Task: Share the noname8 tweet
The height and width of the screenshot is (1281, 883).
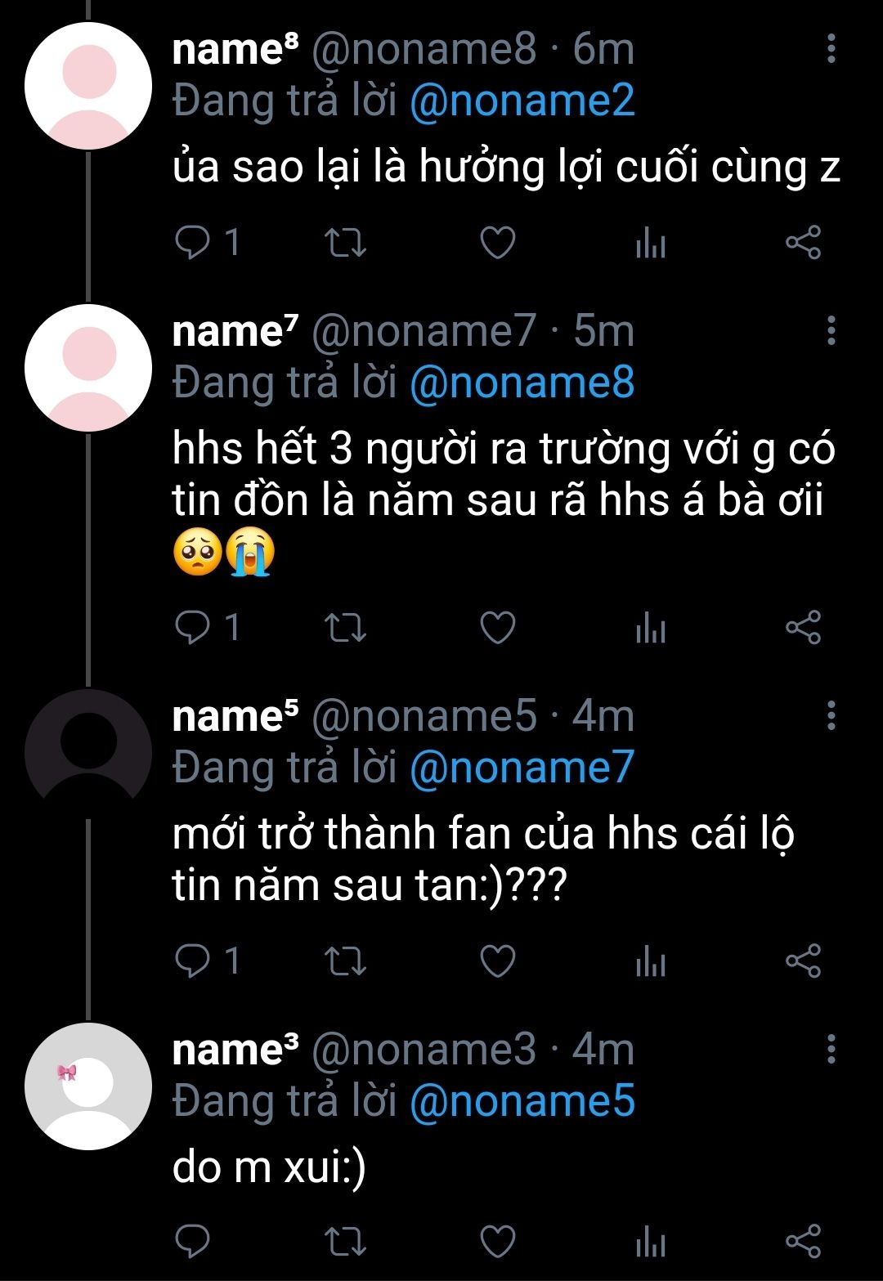Action: [803, 243]
